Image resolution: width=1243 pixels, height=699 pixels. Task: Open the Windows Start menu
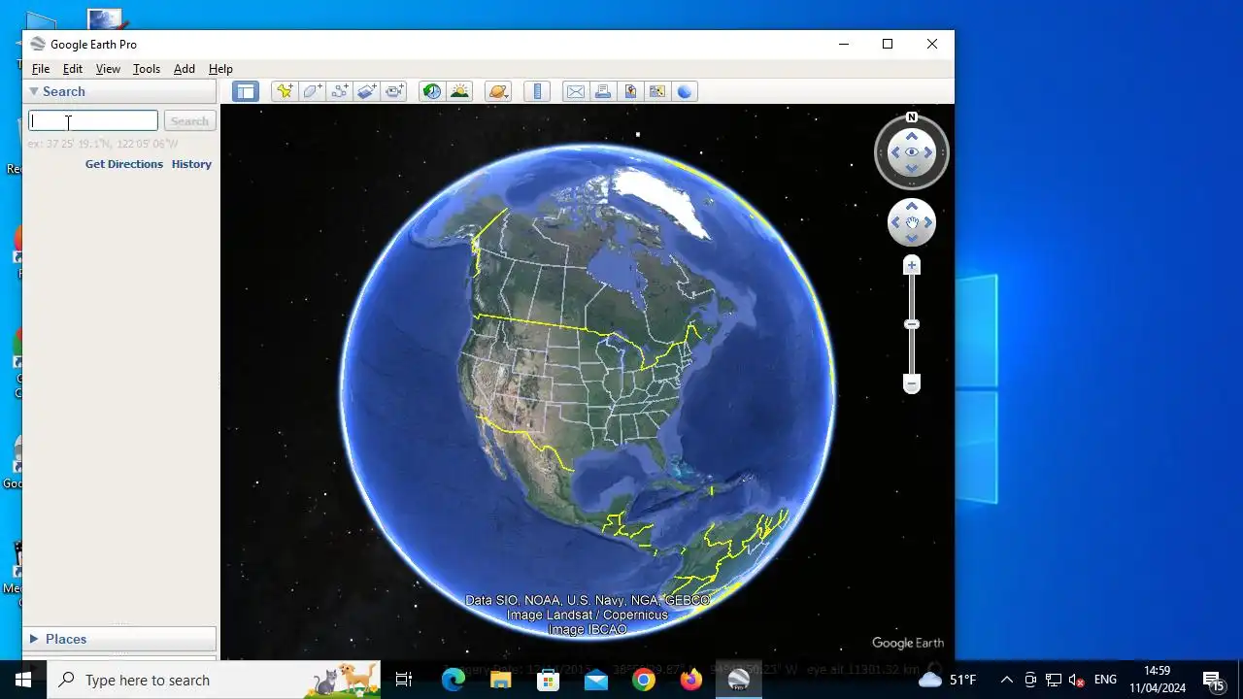pos(23,680)
